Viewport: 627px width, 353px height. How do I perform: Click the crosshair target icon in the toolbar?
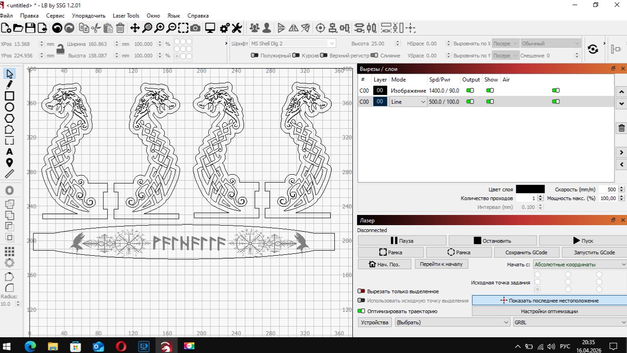320,28
